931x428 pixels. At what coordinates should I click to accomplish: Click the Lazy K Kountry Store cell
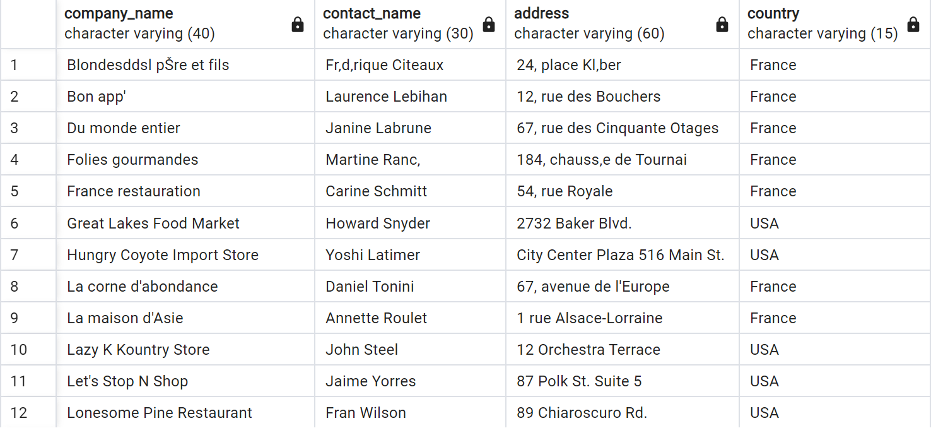[x=185, y=349]
